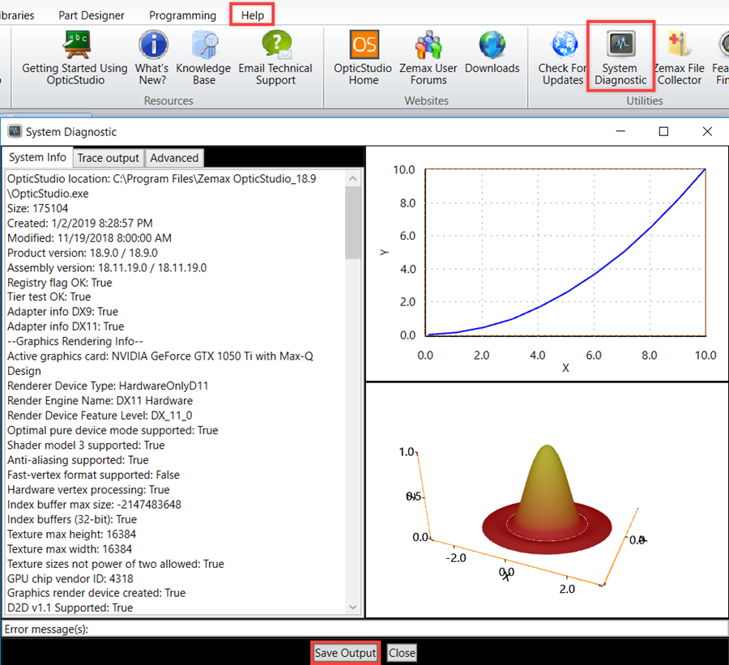
Task: Click Email Technical Support icon
Action: pos(276,45)
